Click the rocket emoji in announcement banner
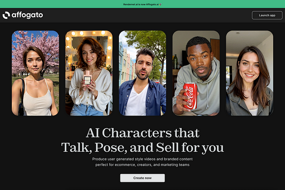 click(160, 4)
